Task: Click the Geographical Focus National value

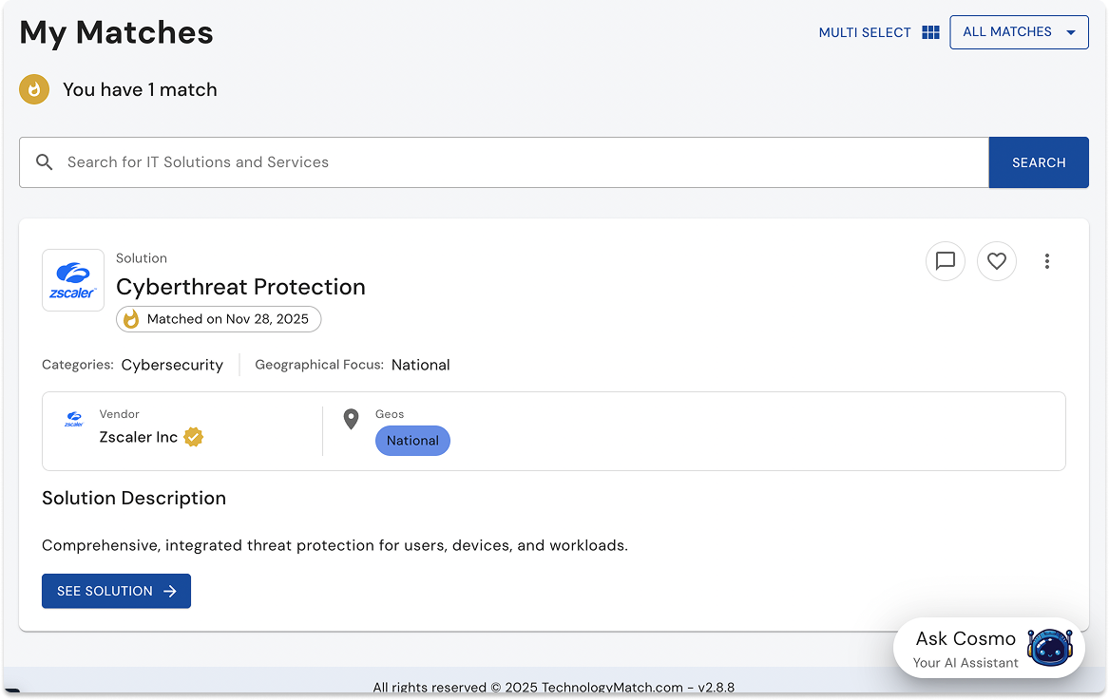Action: pos(420,365)
